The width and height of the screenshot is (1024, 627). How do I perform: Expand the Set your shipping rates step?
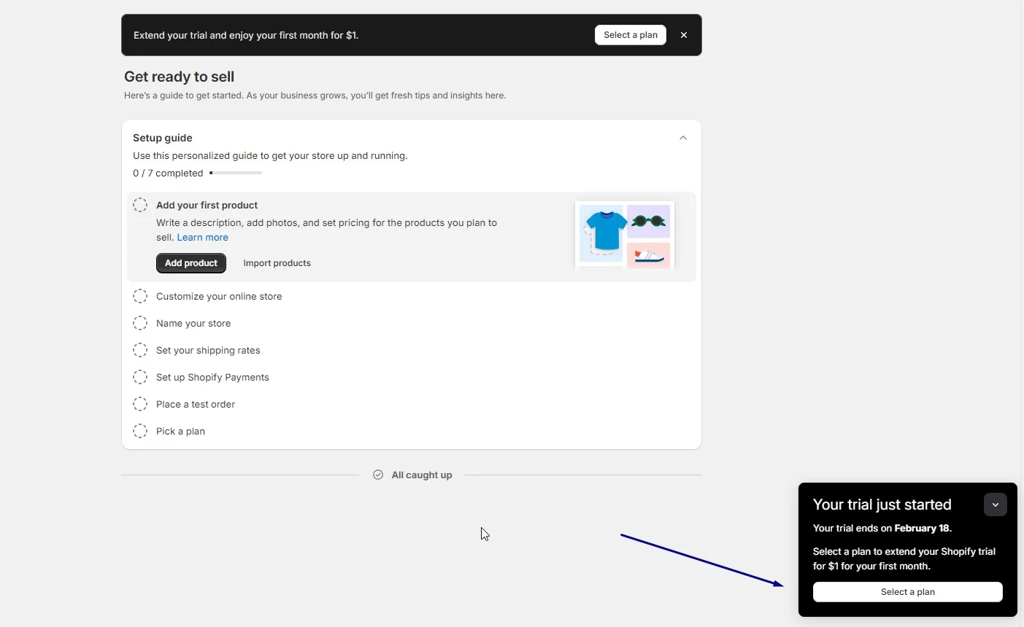(208, 351)
